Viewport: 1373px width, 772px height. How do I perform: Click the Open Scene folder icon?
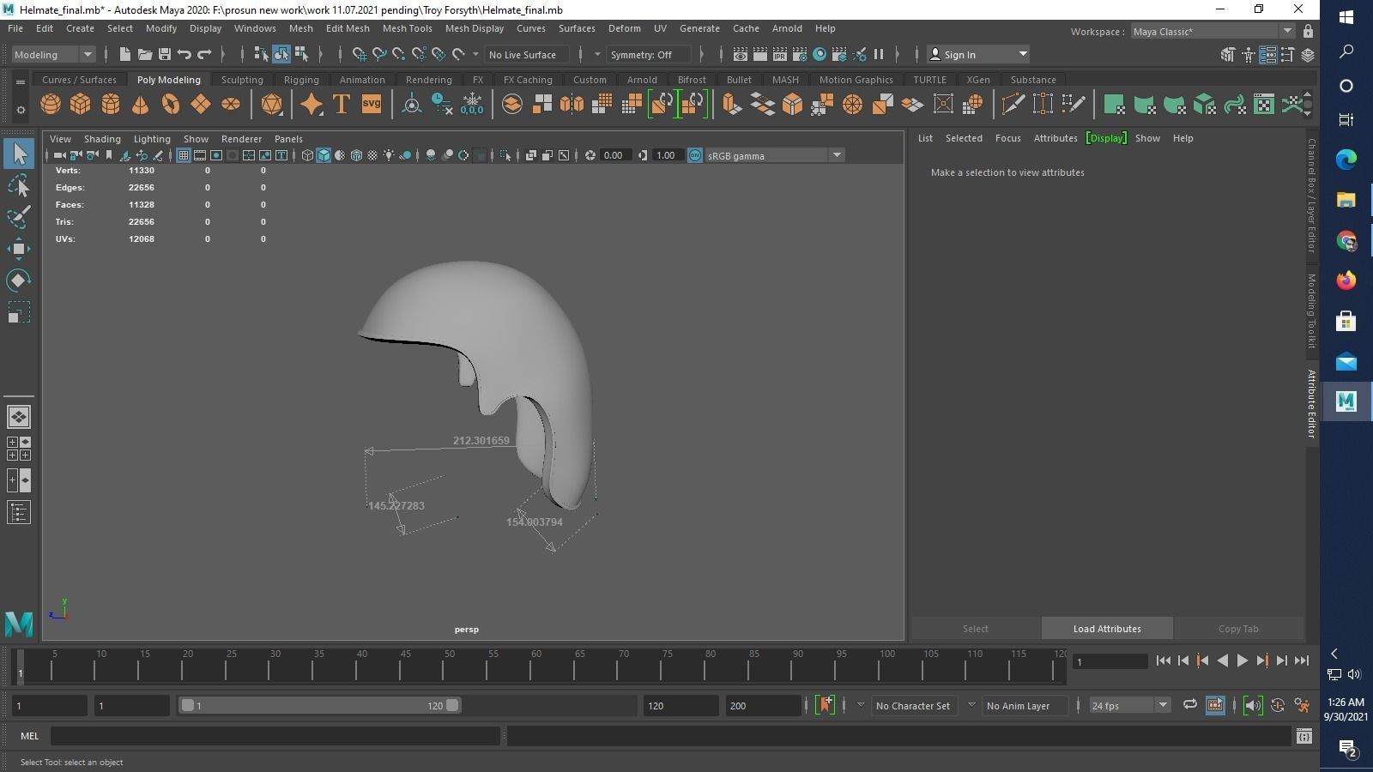[144, 54]
